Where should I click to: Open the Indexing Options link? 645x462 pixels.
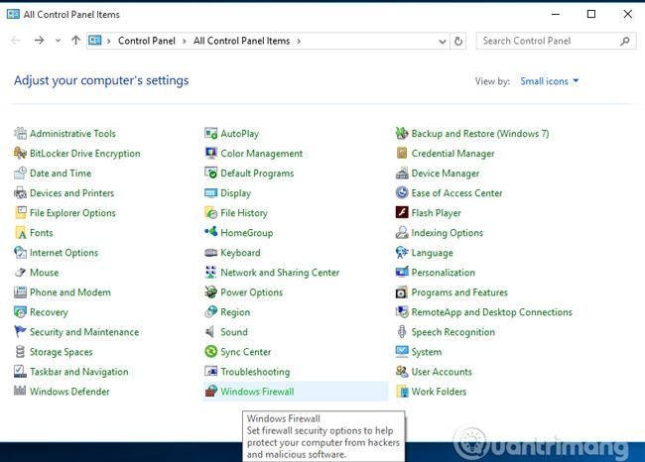click(448, 233)
